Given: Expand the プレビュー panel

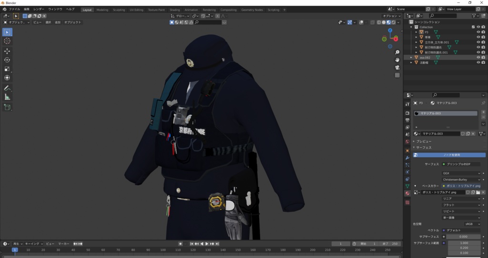Looking at the screenshot, I should coord(424,141).
